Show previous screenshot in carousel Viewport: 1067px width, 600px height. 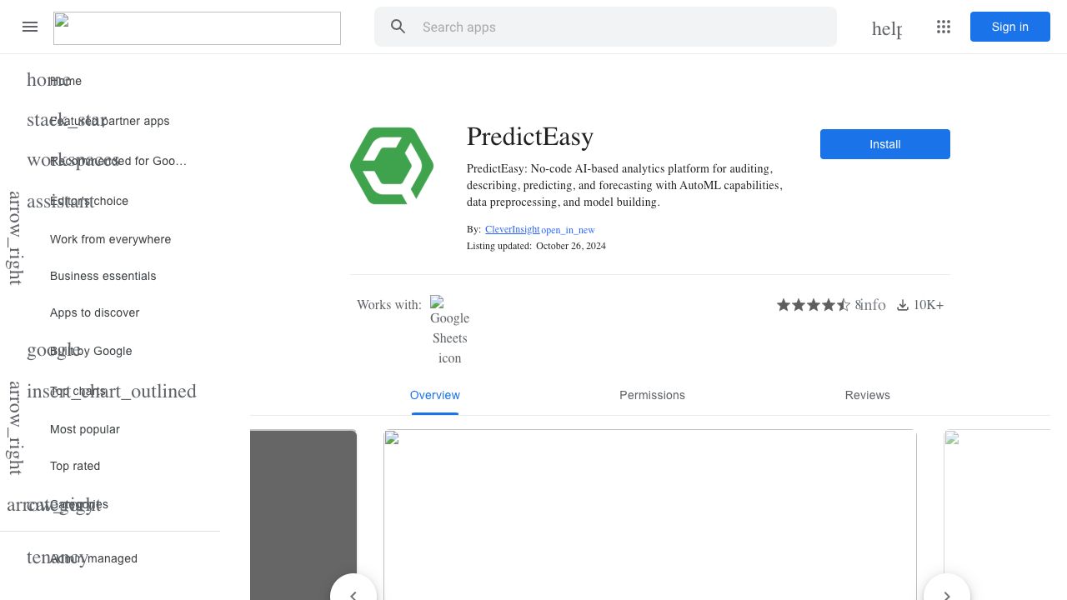(x=353, y=593)
